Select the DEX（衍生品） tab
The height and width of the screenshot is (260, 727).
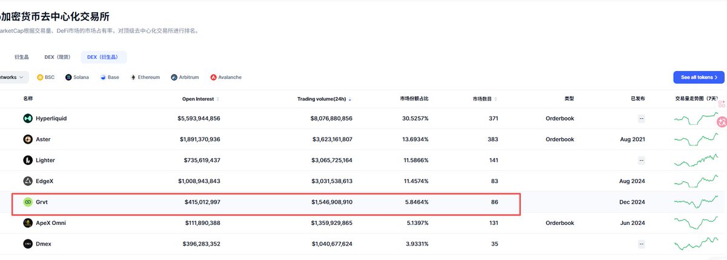[104, 57]
